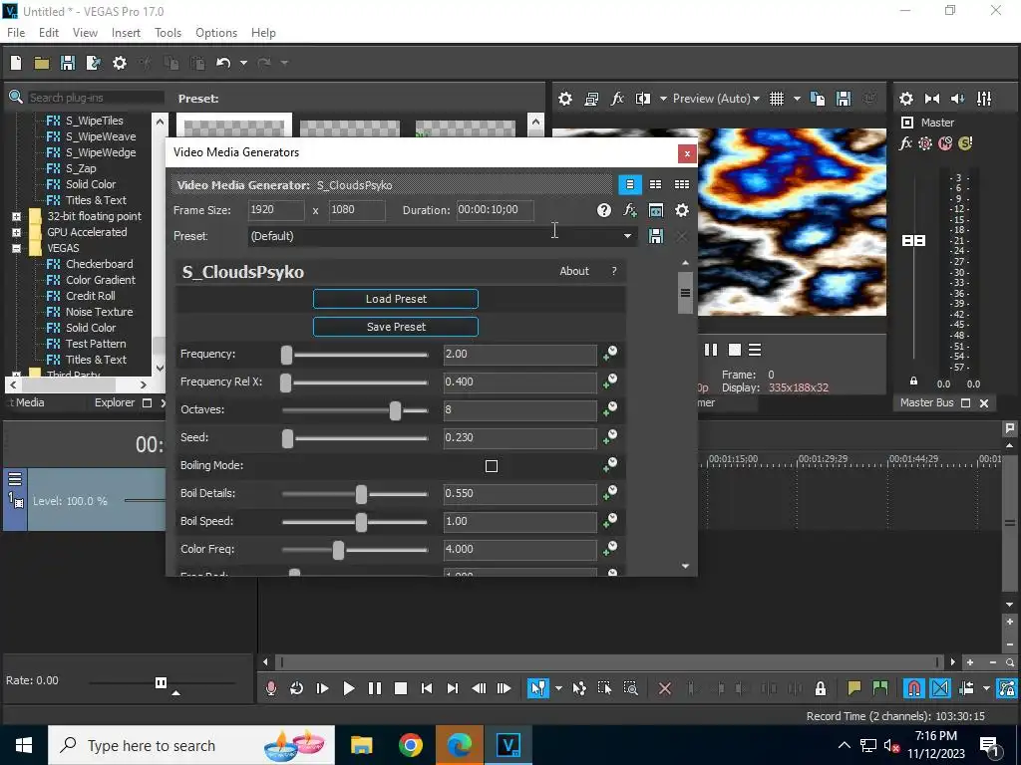Viewport: 1021px width, 765px height.
Task: Click the red Delete X in edit toolbar
Action: coord(665,688)
